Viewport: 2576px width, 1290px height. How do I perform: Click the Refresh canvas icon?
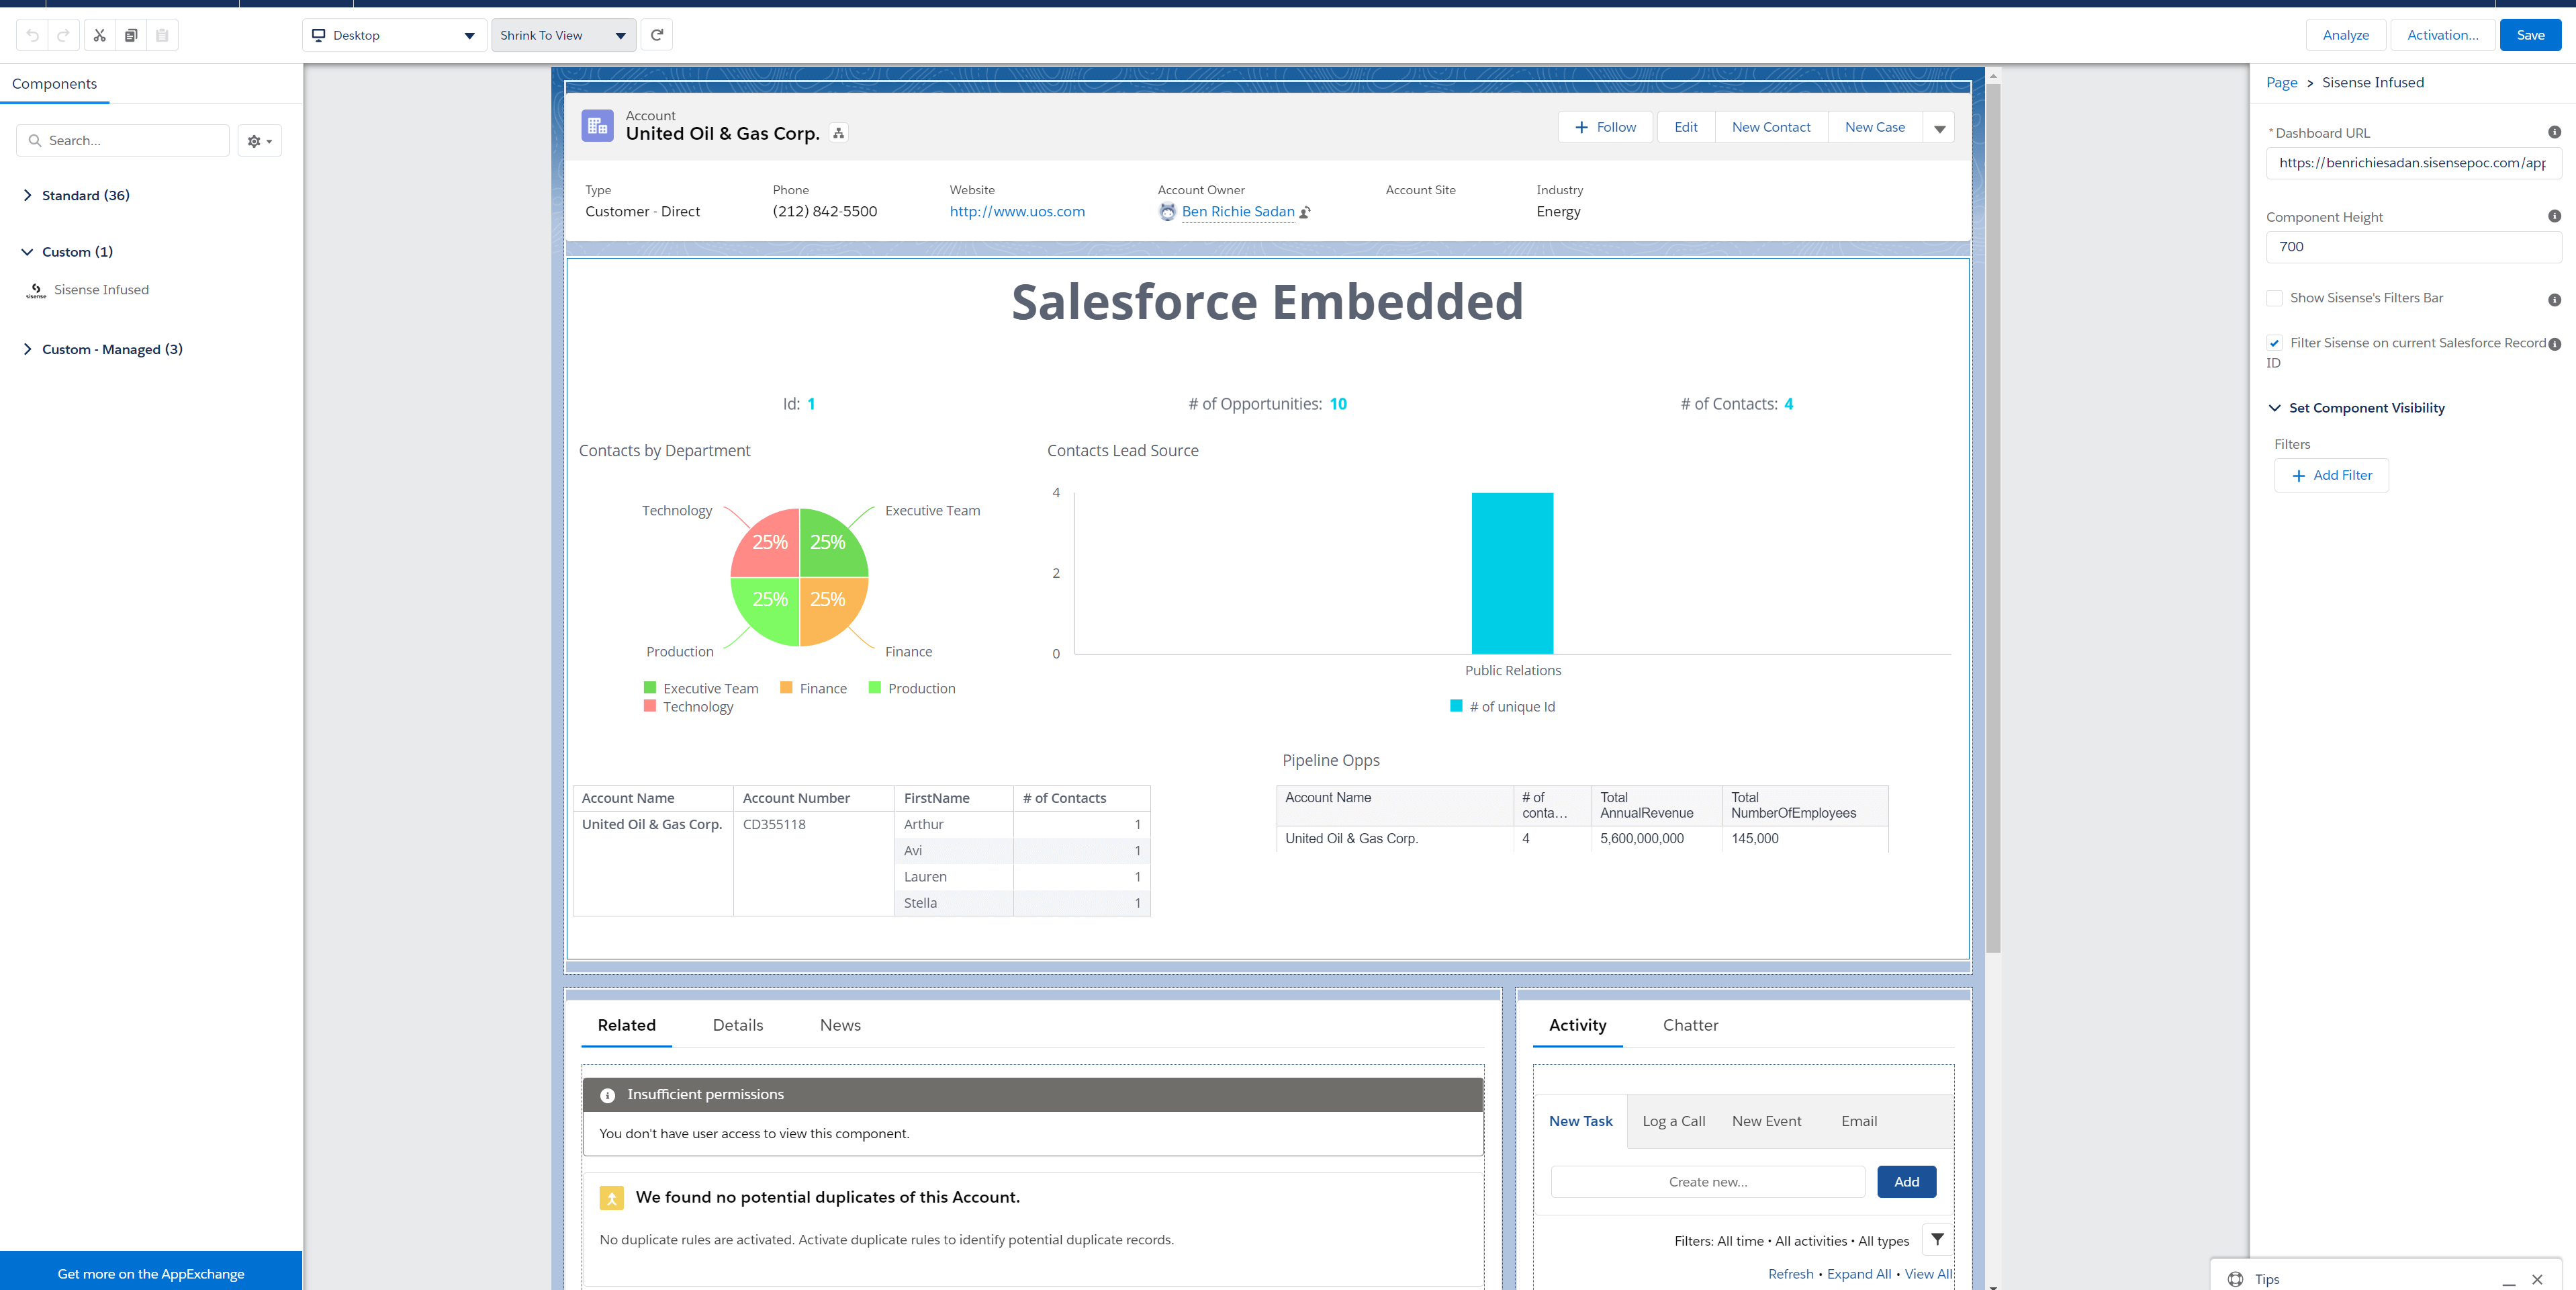pyautogui.click(x=657, y=35)
